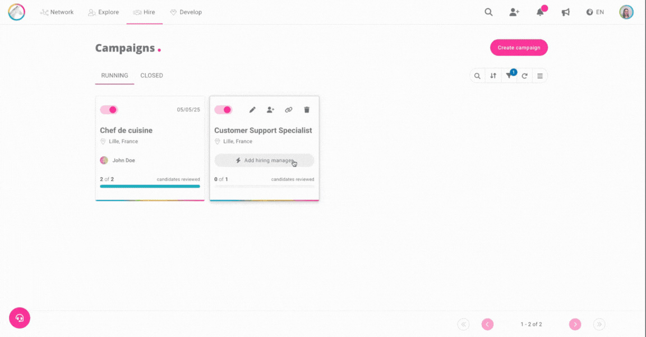Toggle off Customer Support Specialist campaign switch
The image size is (646, 337).
pos(223,110)
